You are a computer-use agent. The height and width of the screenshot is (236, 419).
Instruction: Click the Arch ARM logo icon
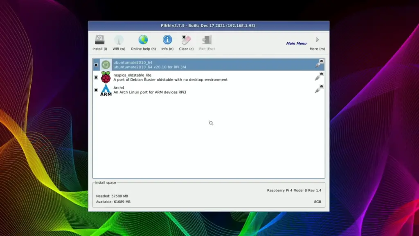click(106, 90)
